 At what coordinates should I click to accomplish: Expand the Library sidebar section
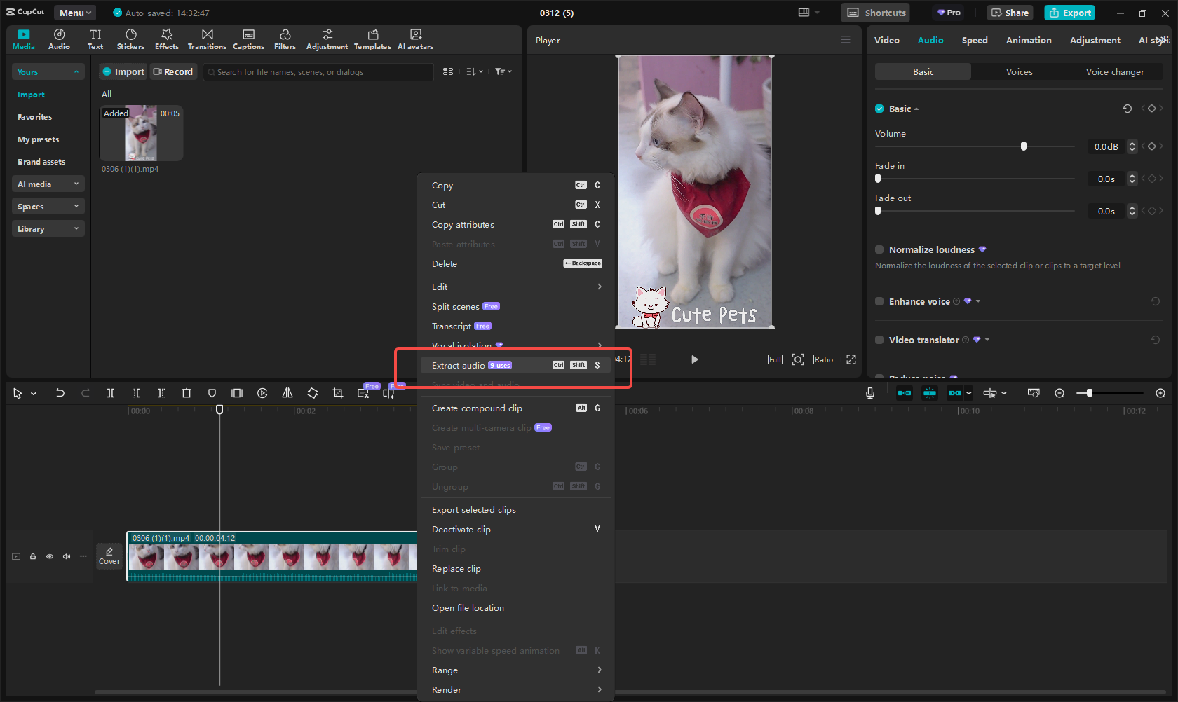coord(48,229)
